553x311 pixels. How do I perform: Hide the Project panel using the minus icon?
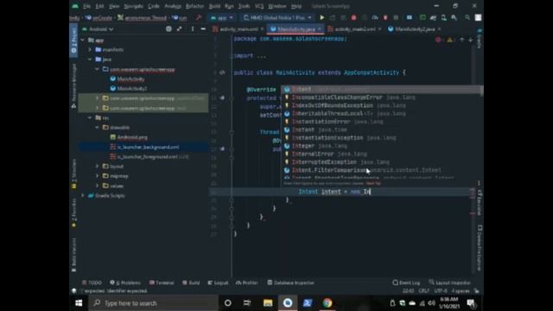pyautogui.click(x=203, y=29)
